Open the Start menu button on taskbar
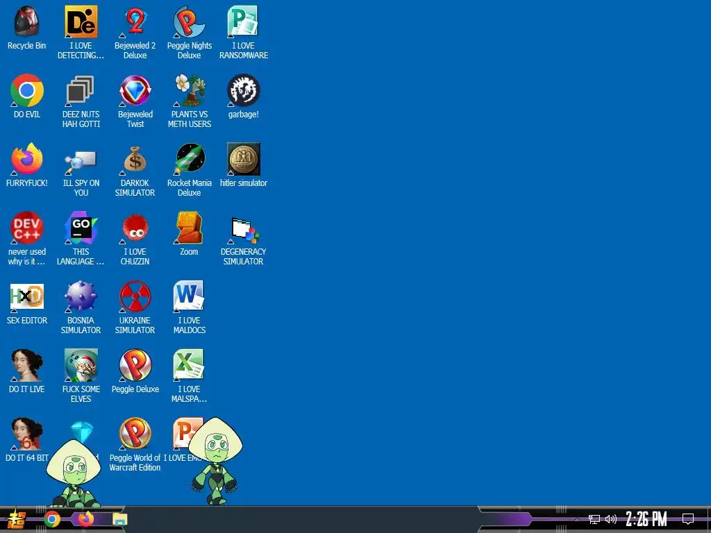711x533 pixels. (x=17, y=519)
